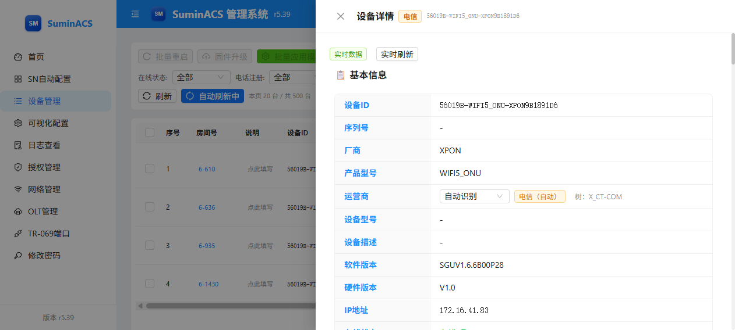Open SN自动配置 menu item

point(56,79)
